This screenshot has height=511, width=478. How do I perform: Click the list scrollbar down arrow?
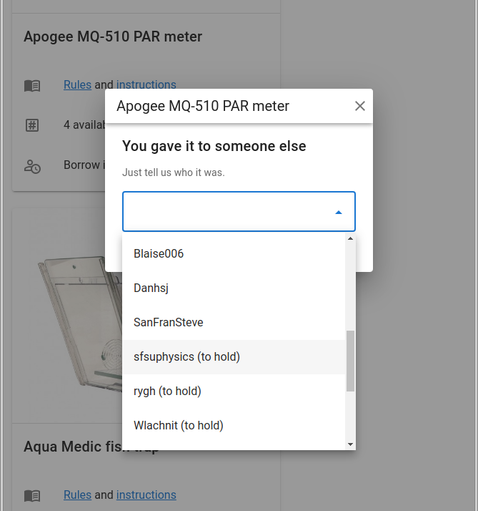(350, 444)
